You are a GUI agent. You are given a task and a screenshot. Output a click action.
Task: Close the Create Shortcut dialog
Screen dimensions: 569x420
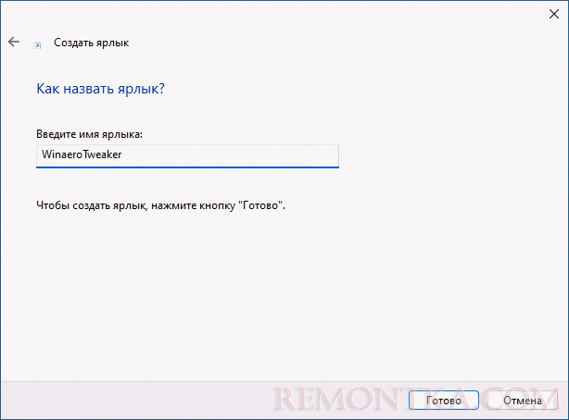554,14
